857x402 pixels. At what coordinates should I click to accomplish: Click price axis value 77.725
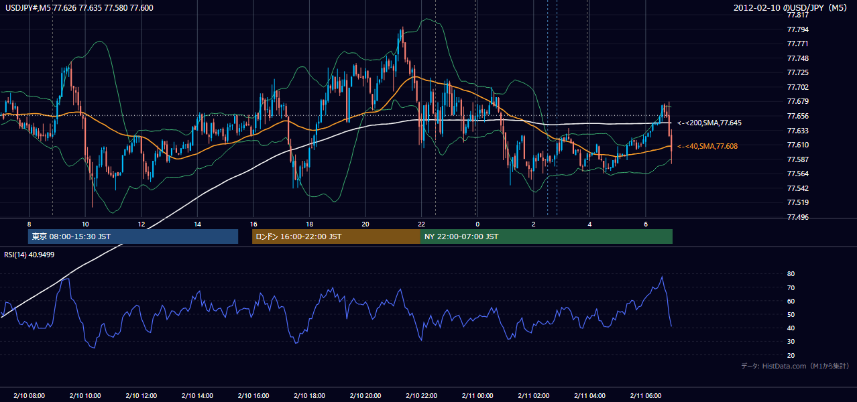(x=797, y=72)
